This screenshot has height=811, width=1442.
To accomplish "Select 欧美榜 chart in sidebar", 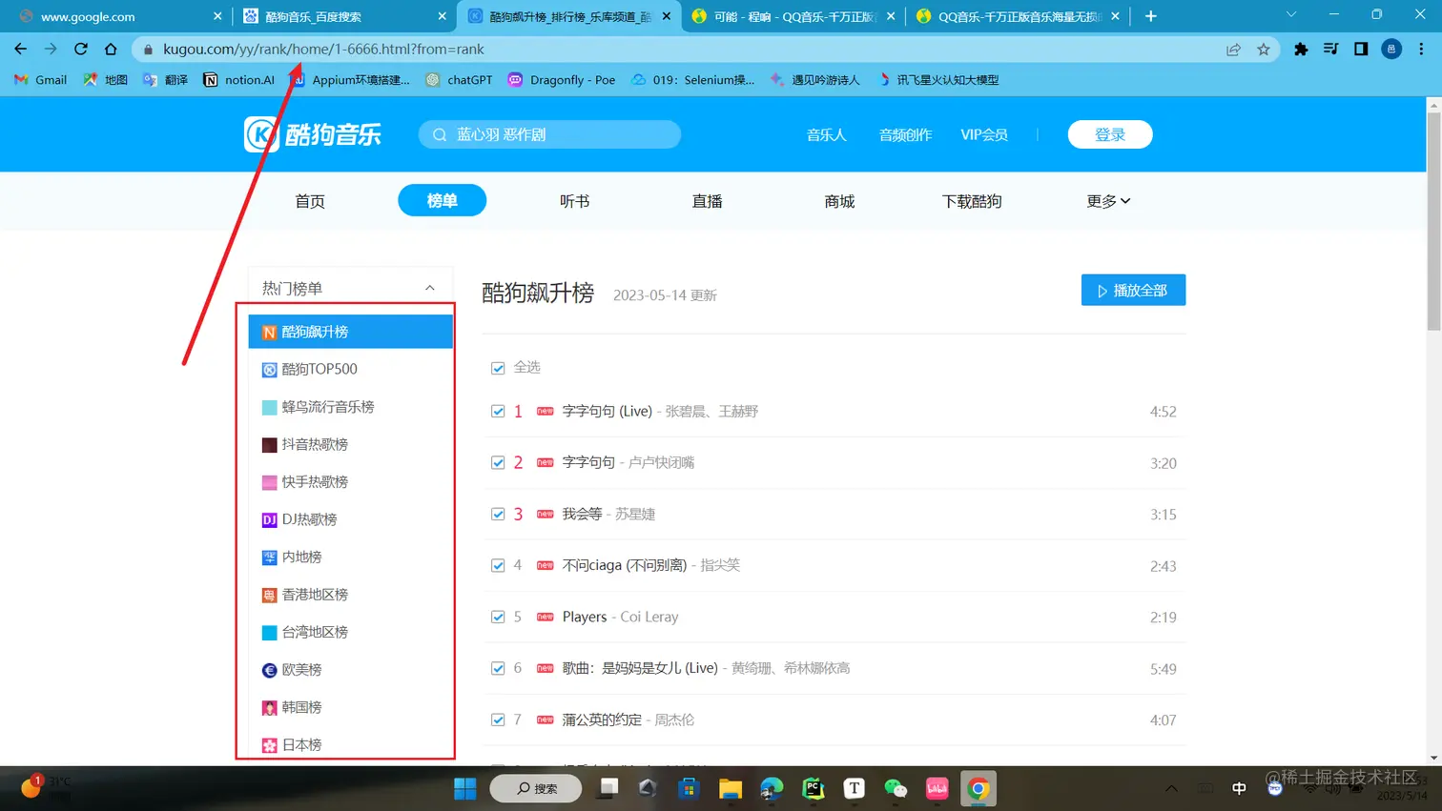I will [x=350, y=670].
